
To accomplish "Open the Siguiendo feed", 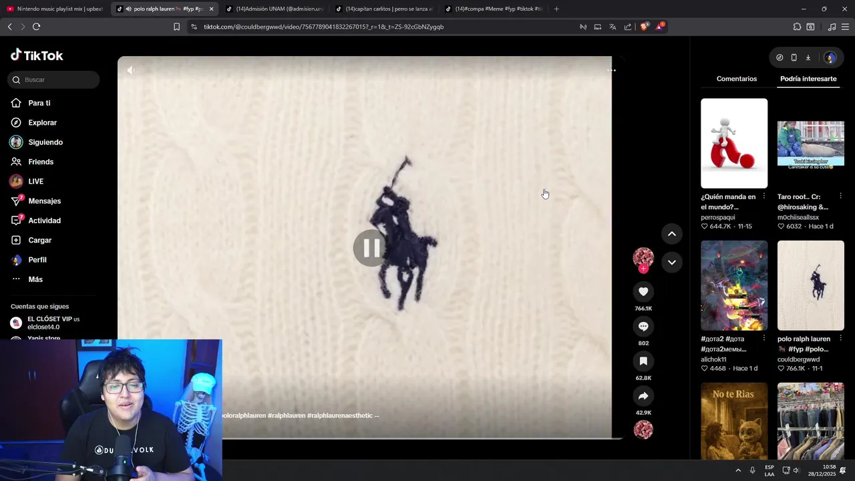I will [x=45, y=142].
